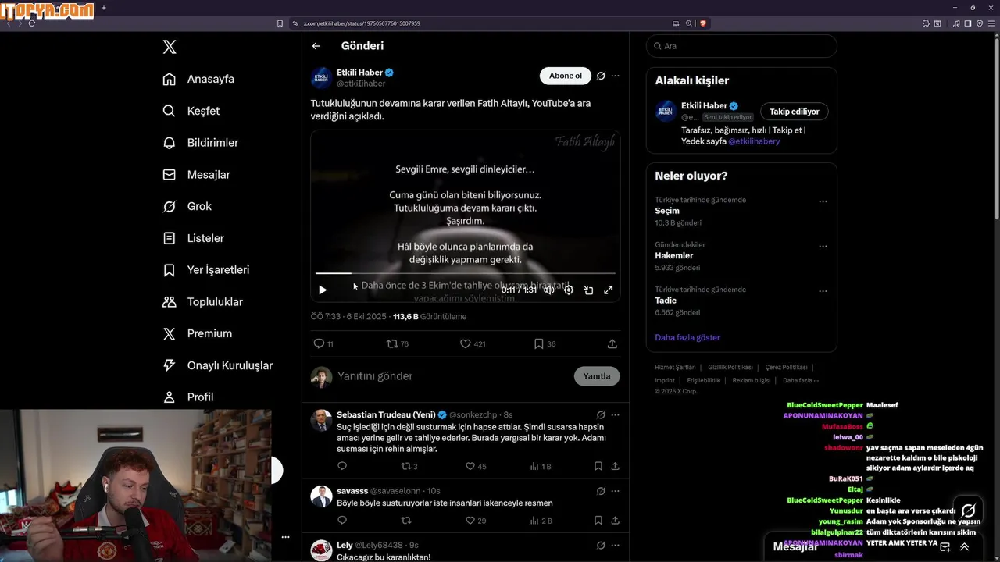The width and height of the screenshot is (1000, 562).
Task: Seek on the video progress bar
Action: [x=466, y=273]
